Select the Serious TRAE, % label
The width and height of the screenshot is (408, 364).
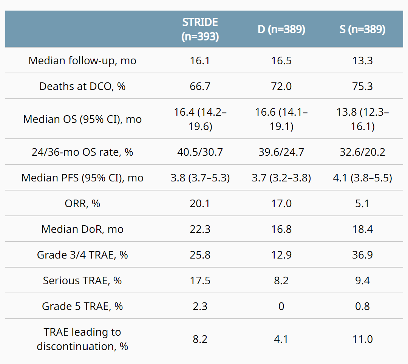(82, 280)
